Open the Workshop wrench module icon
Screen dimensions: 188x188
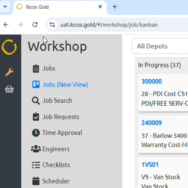(9, 72)
